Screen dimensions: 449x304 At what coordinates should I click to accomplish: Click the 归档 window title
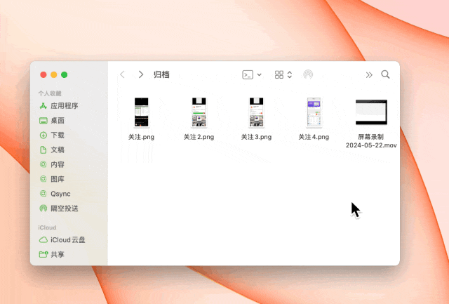tap(161, 74)
